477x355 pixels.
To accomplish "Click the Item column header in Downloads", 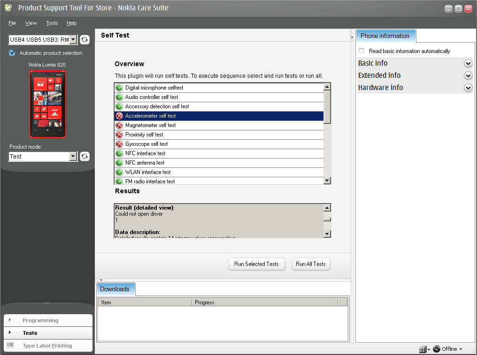I will click(x=145, y=302).
